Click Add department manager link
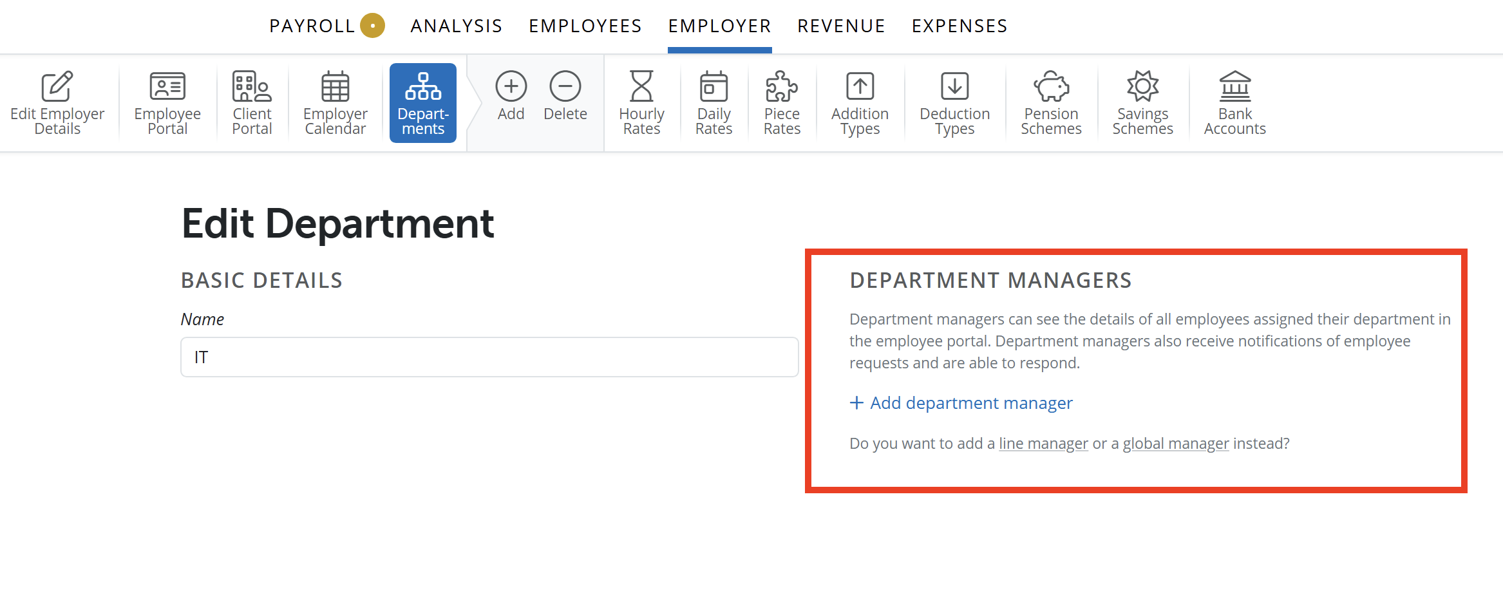Screen dimensions: 1503x604 point(961,403)
